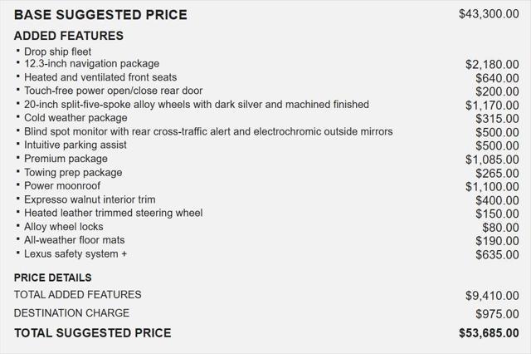Image resolution: width=531 pixels, height=354 pixels.
Task: Click the 20-inch split-five-spoke alloy wheels item
Action: coord(197,105)
